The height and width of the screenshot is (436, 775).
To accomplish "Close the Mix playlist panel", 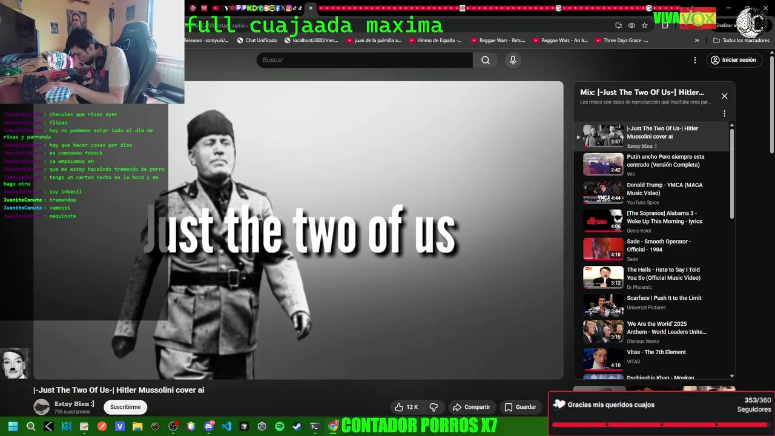I will click(724, 96).
